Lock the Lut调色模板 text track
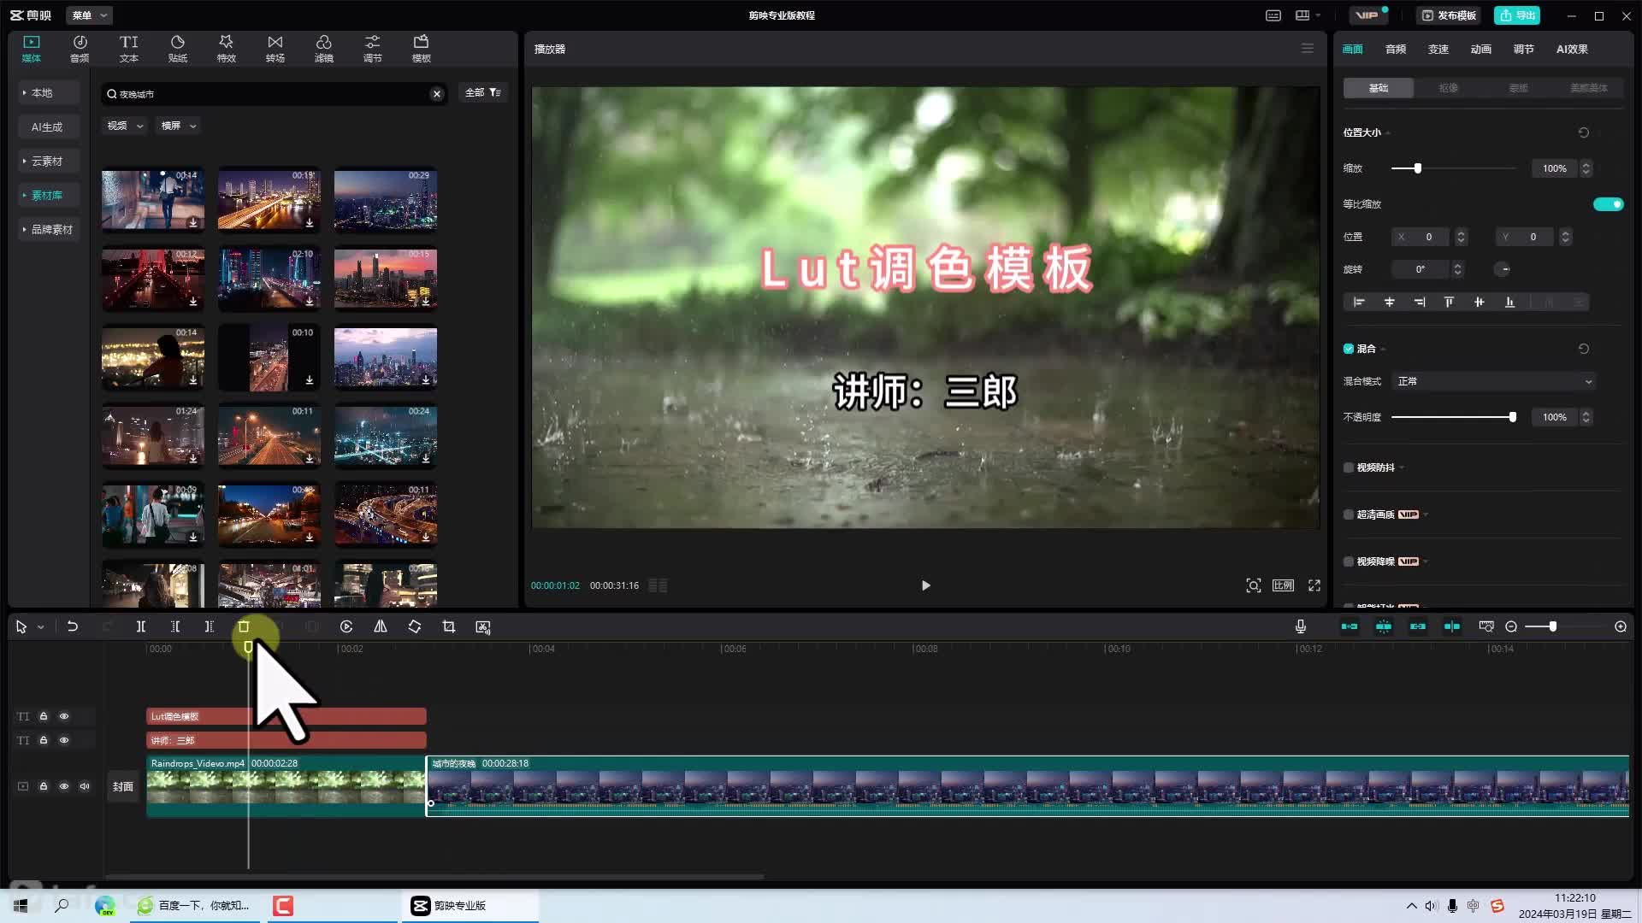Image resolution: width=1642 pixels, height=923 pixels. (x=44, y=716)
